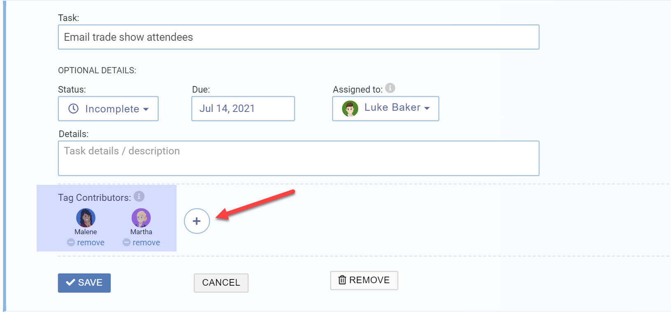Remove Malene from contributors
The width and height of the screenshot is (671, 312).
tap(91, 242)
